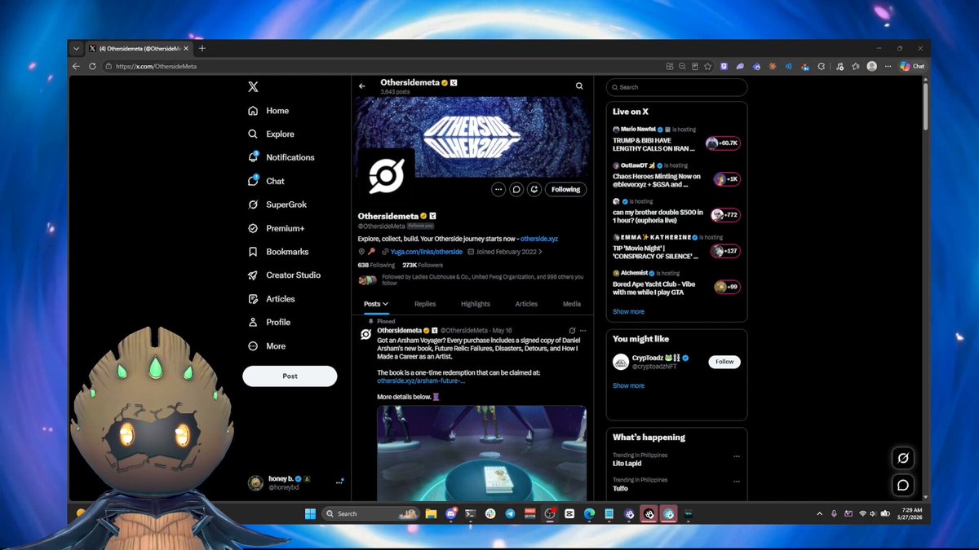Reload the page in browser toolbar
Viewport: 979px width, 550px height.
(x=92, y=66)
